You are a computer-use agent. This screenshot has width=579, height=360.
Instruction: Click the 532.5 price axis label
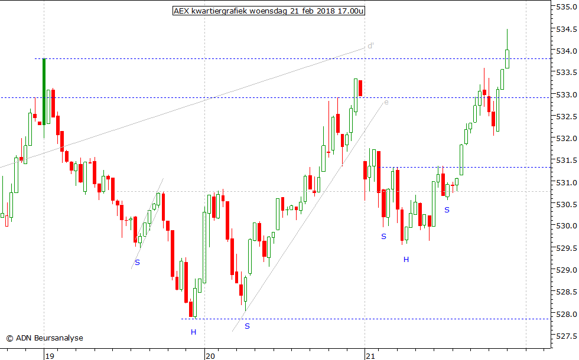point(567,117)
